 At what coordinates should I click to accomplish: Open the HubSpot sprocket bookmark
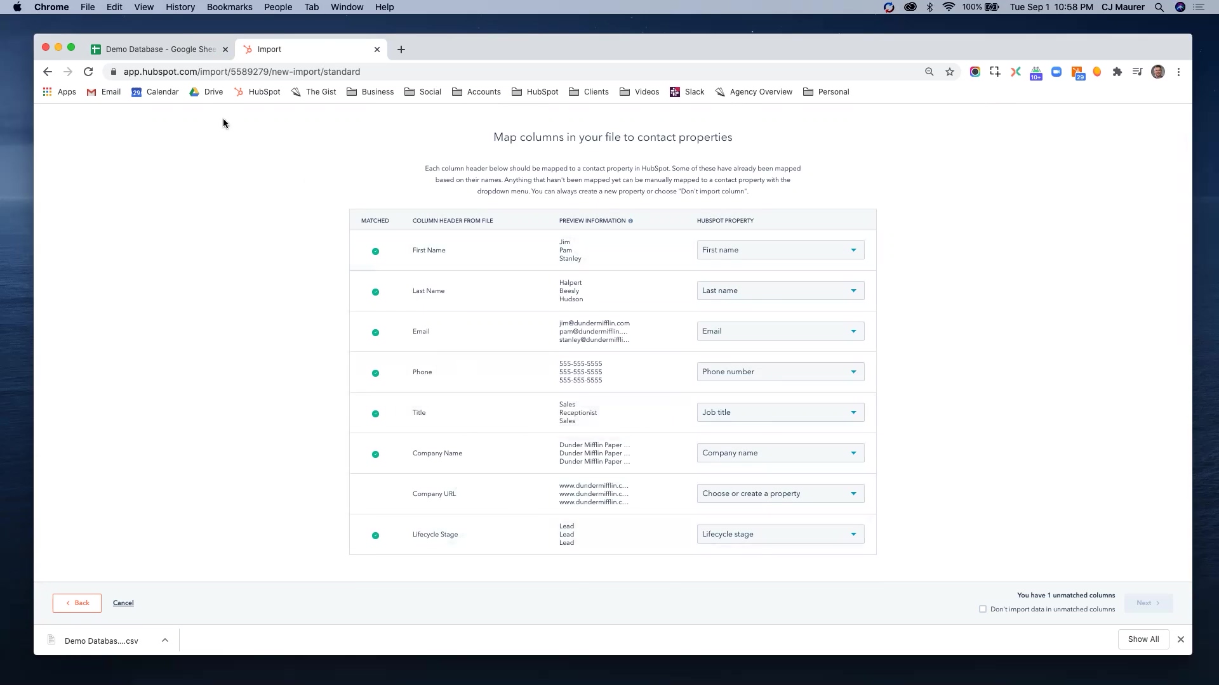point(257,92)
